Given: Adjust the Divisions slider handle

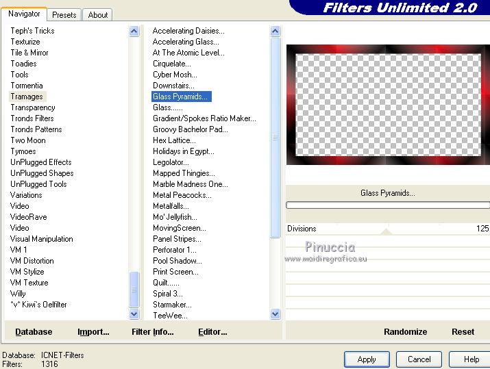Looking at the screenshot, I should [x=387, y=231].
